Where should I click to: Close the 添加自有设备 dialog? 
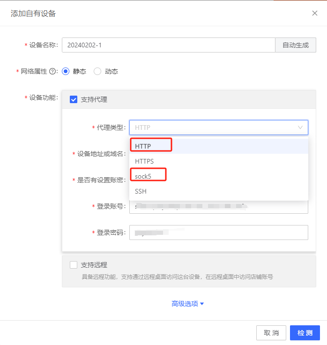pyautogui.click(x=315, y=13)
